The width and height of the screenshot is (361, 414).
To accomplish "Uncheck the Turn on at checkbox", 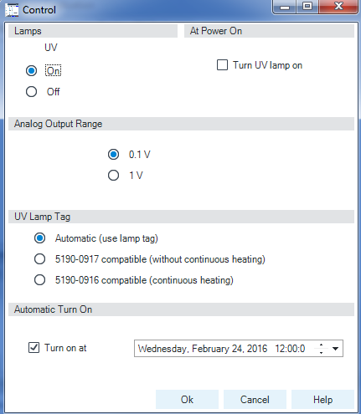I will click(x=34, y=348).
